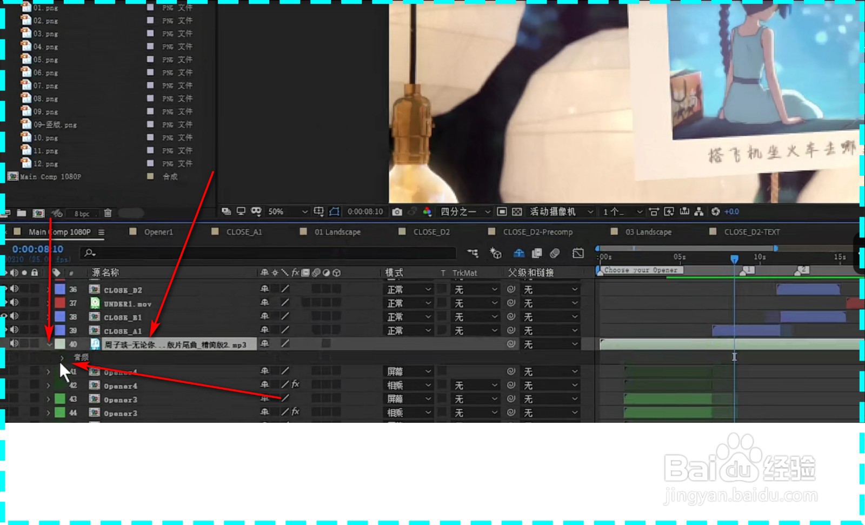Toggle shy switch on CLOSE_D2 layer

[x=264, y=289]
